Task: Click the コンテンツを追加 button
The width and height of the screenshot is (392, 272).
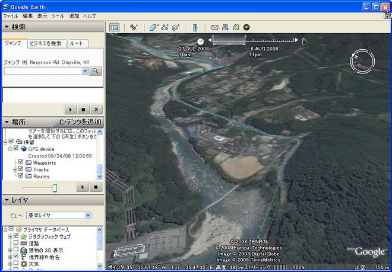Action: coord(78,121)
